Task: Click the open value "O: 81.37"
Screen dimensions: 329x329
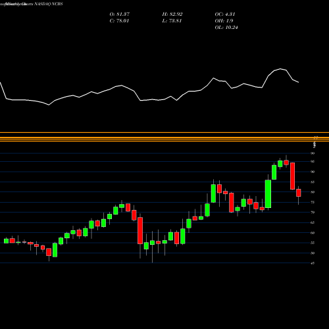Action: pos(120,14)
